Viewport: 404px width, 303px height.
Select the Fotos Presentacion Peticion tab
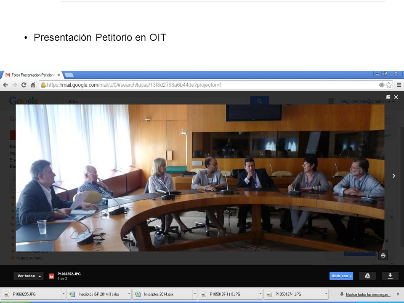(x=32, y=75)
